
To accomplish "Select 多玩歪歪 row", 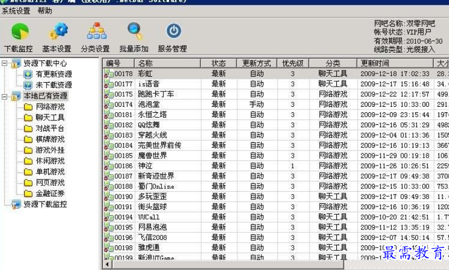I will coord(276,197).
